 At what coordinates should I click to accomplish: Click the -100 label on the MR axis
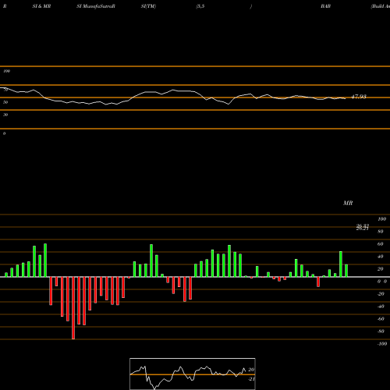[x=382, y=344]
